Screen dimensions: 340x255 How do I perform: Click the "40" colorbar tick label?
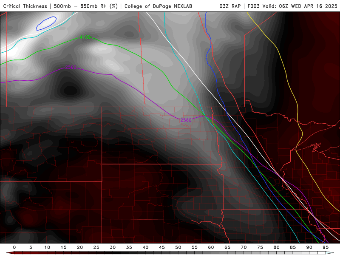pos(145,247)
